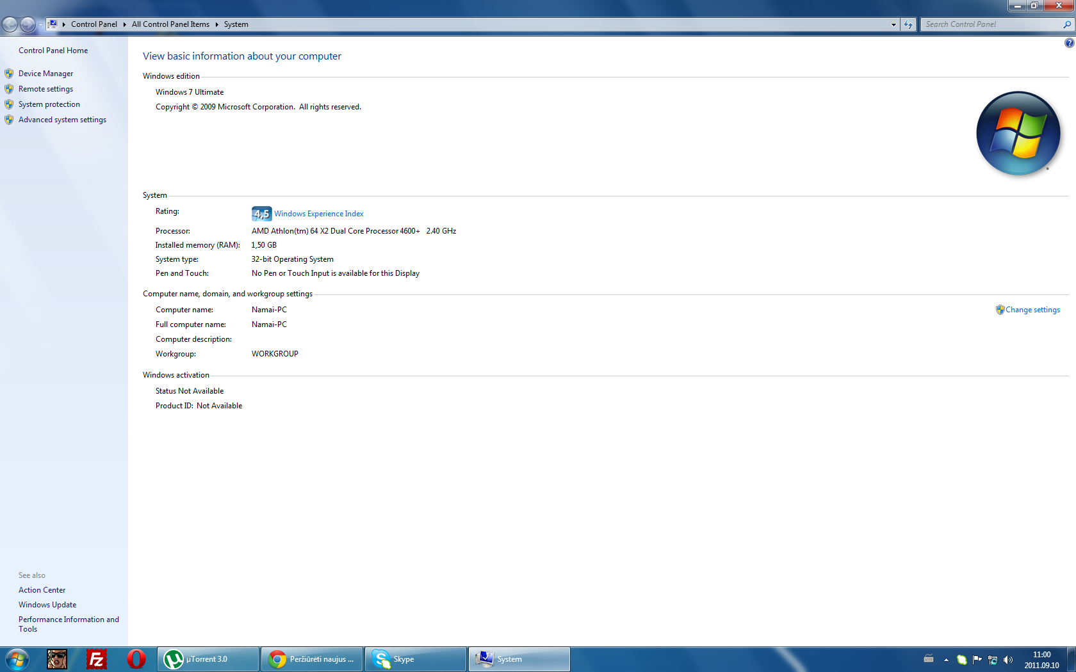The width and height of the screenshot is (1076, 672).
Task: Click the green Skype status tray icon
Action: click(x=961, y=660)
